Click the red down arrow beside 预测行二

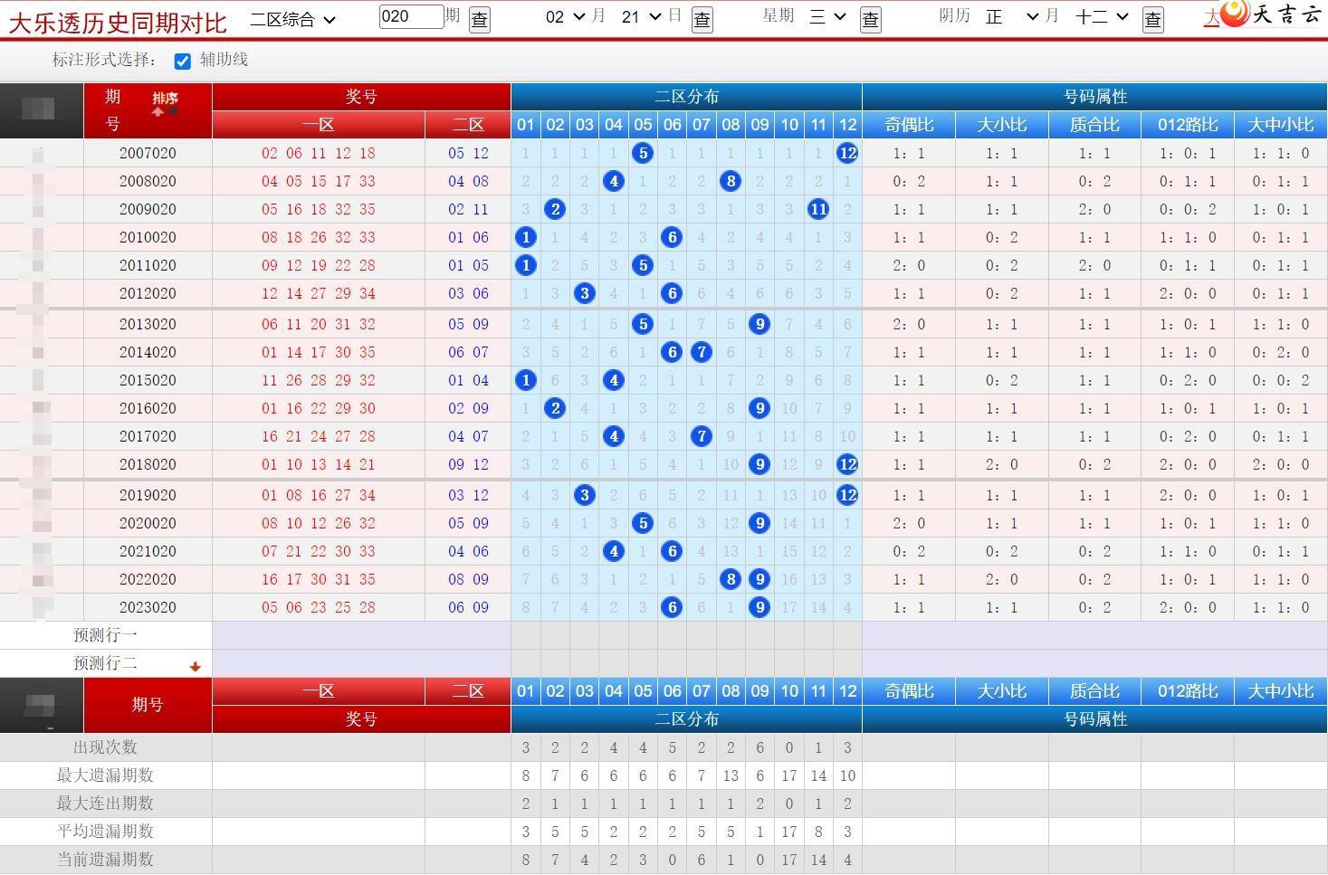click(x=195, y=667)
